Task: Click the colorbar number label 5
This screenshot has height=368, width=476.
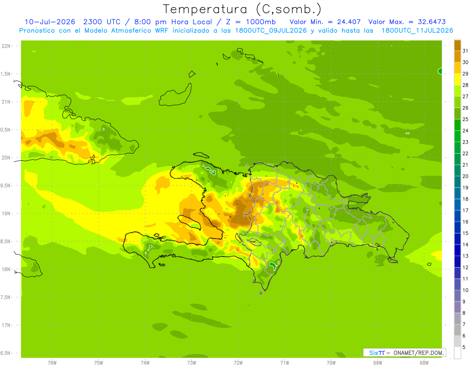Action: [464, 347]
